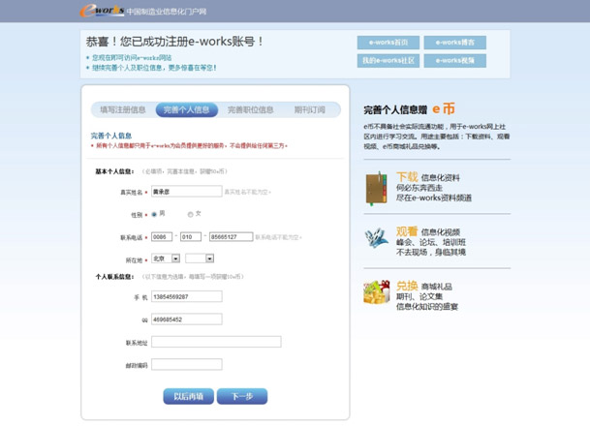Open the e-works博客 button
The image size is (590, 426).
(x=455, y=43)
